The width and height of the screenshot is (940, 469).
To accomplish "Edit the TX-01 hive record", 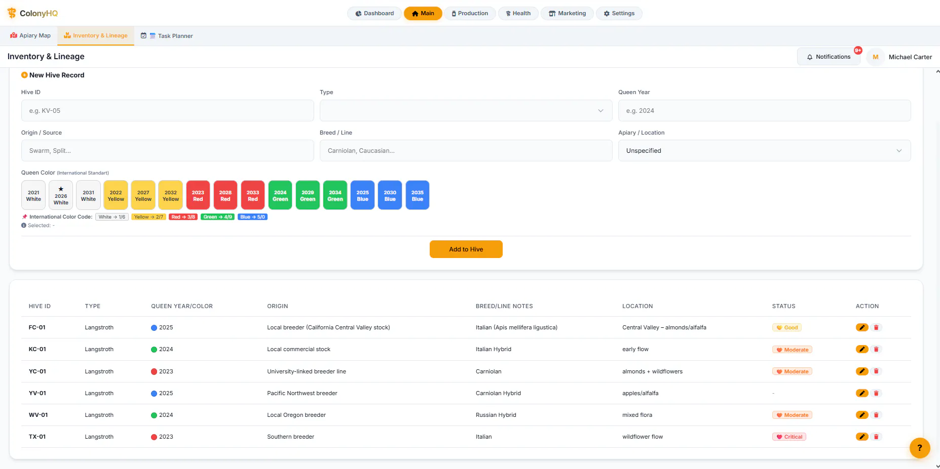I will pos(862,437).
